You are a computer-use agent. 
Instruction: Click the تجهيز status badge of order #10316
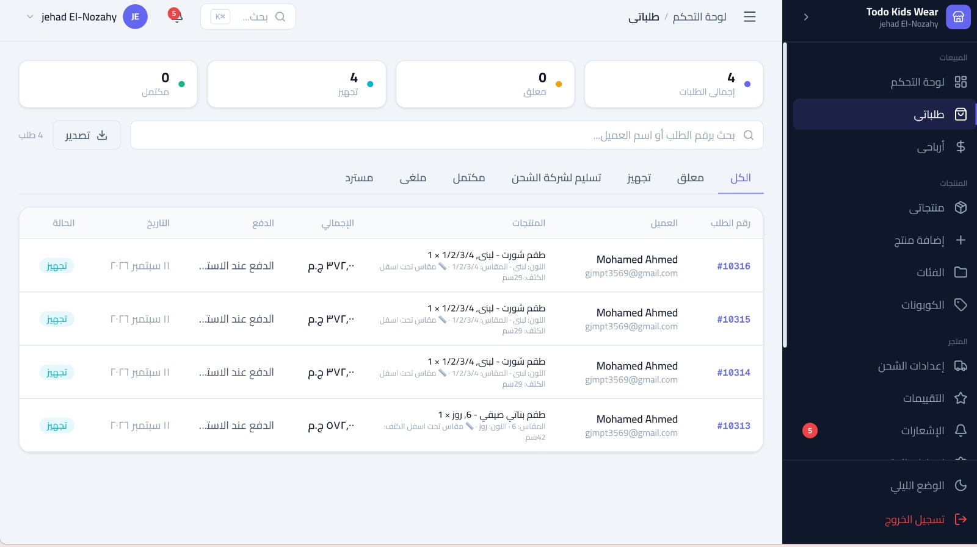point(57,266)
